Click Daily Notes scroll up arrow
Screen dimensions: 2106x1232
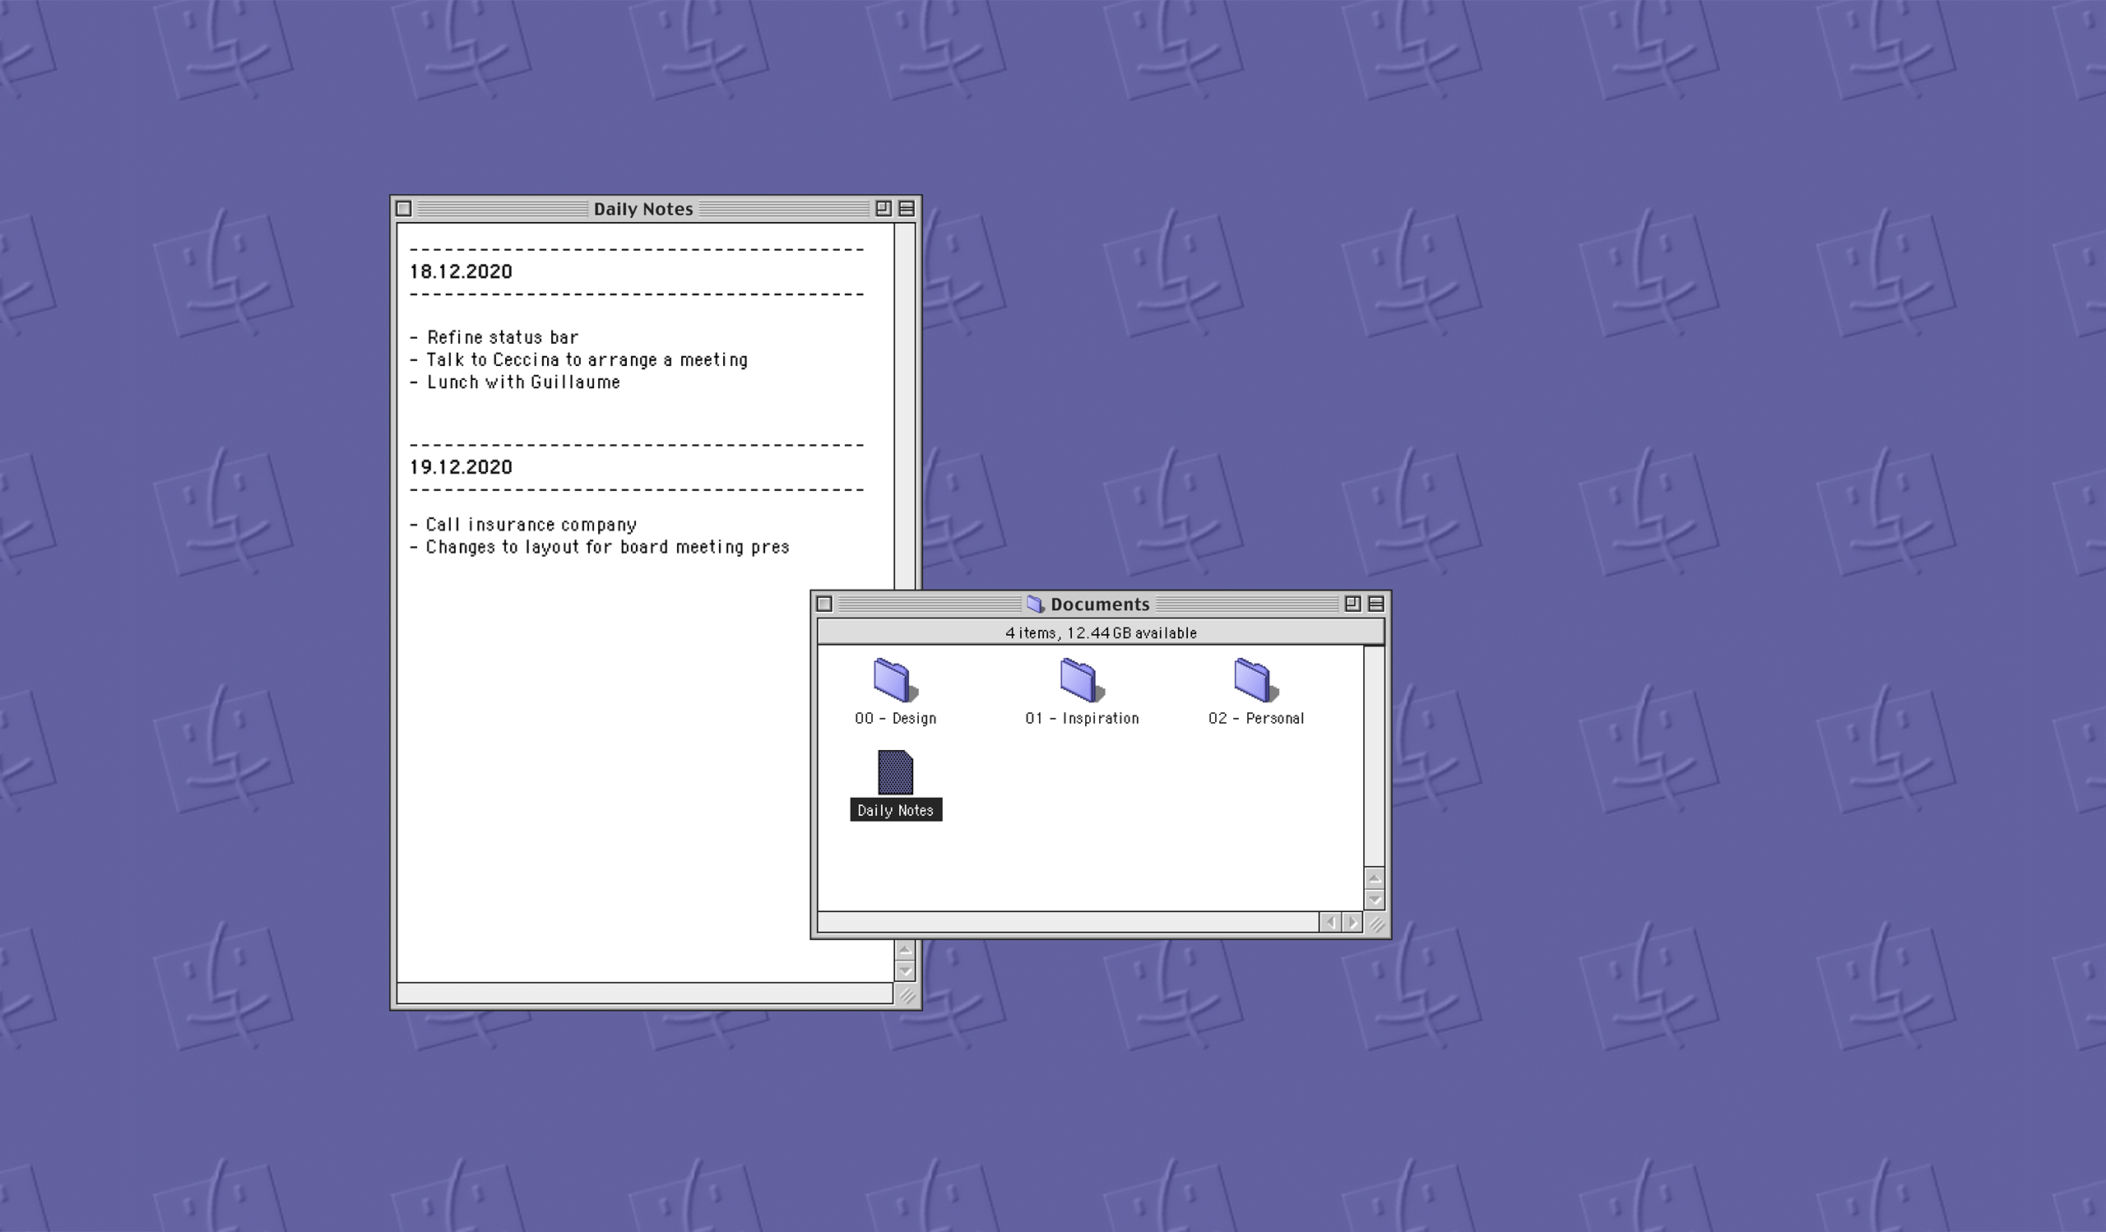coord(905,951)
